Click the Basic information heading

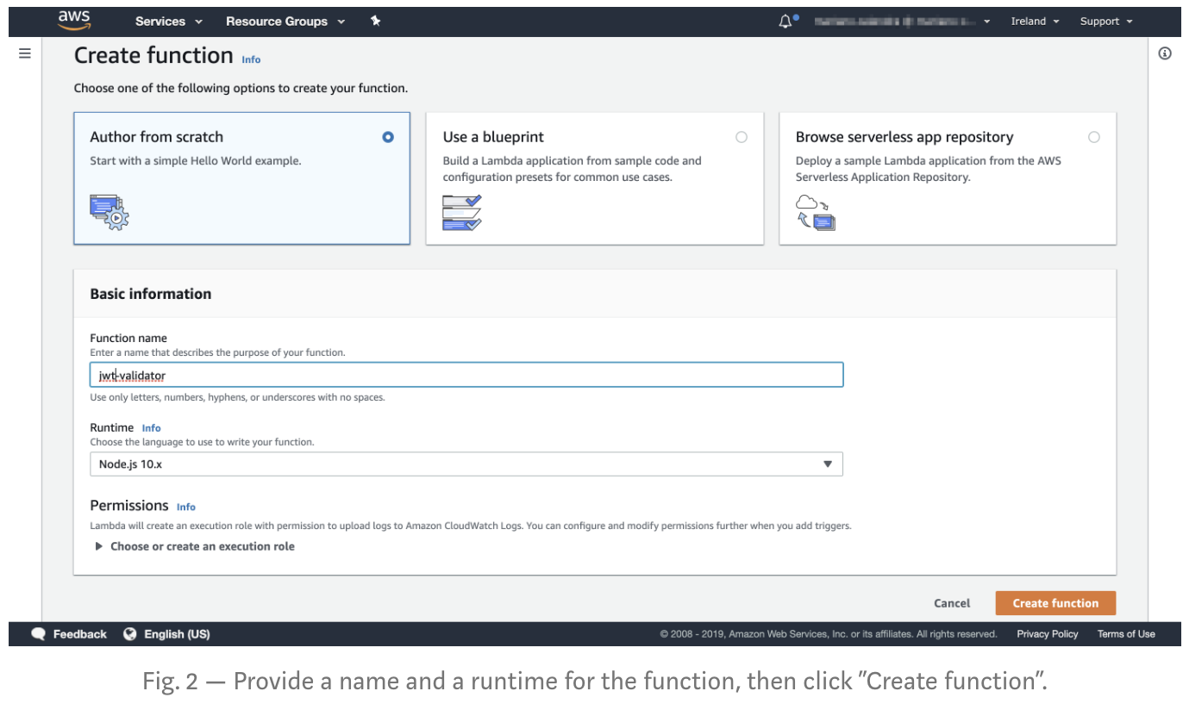point(151,294)
